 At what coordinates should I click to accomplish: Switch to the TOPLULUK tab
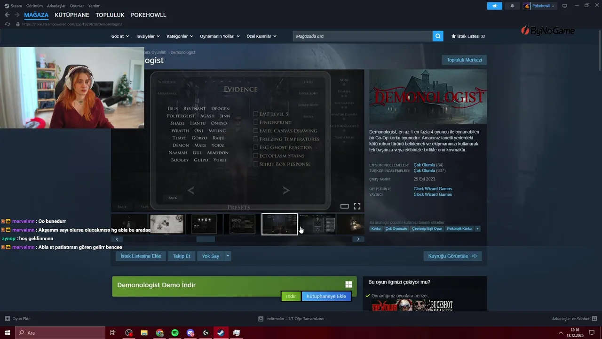click(110, 15)
